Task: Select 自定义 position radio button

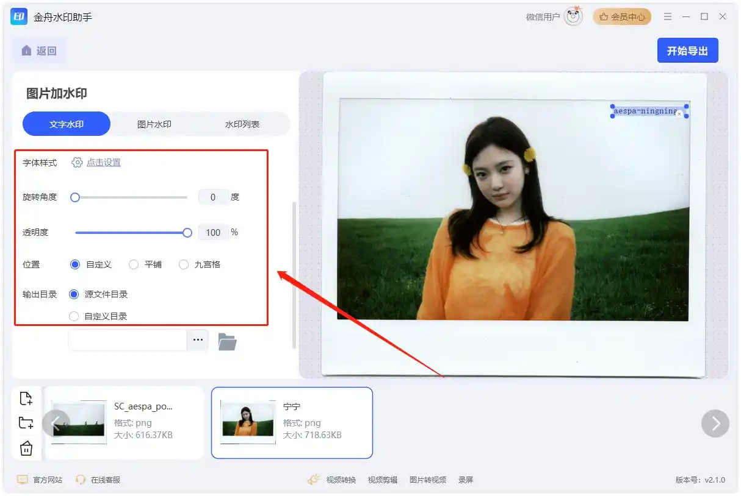Action: [75, 264]
